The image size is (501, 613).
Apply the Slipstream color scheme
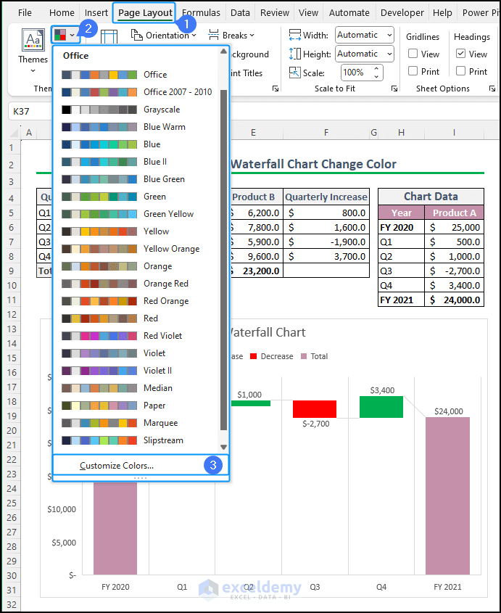point(137,440)
